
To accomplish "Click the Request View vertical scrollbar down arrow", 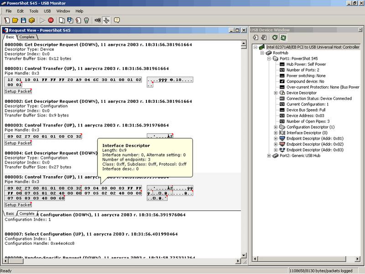I will point(244,256).
